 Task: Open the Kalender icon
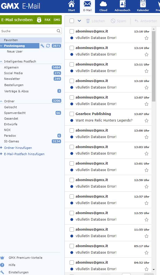143,4
